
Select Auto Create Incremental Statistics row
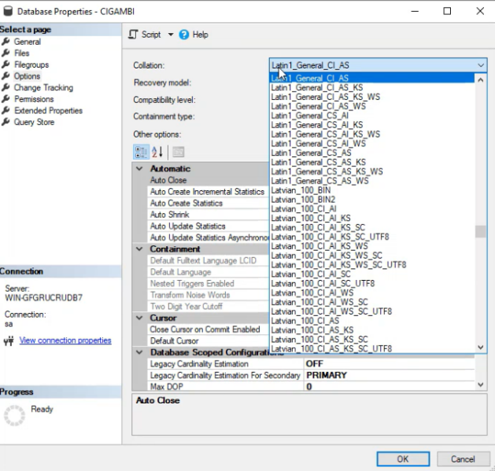[x=209, y=192]
